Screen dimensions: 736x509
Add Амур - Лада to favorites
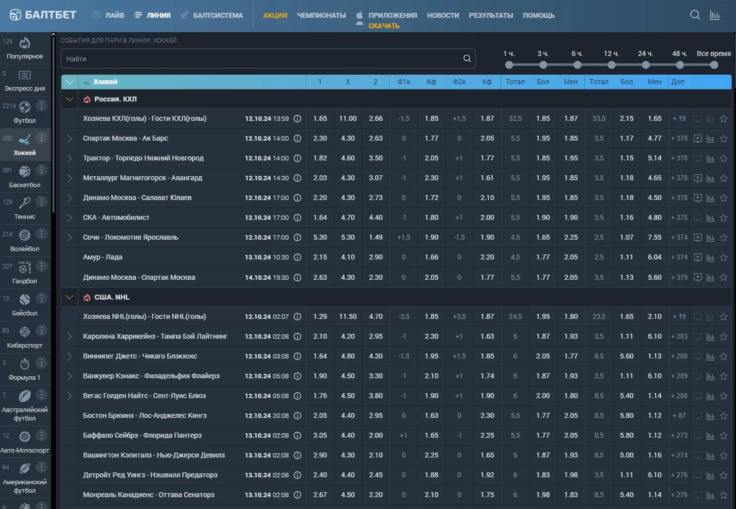click(x=724, y=257)
